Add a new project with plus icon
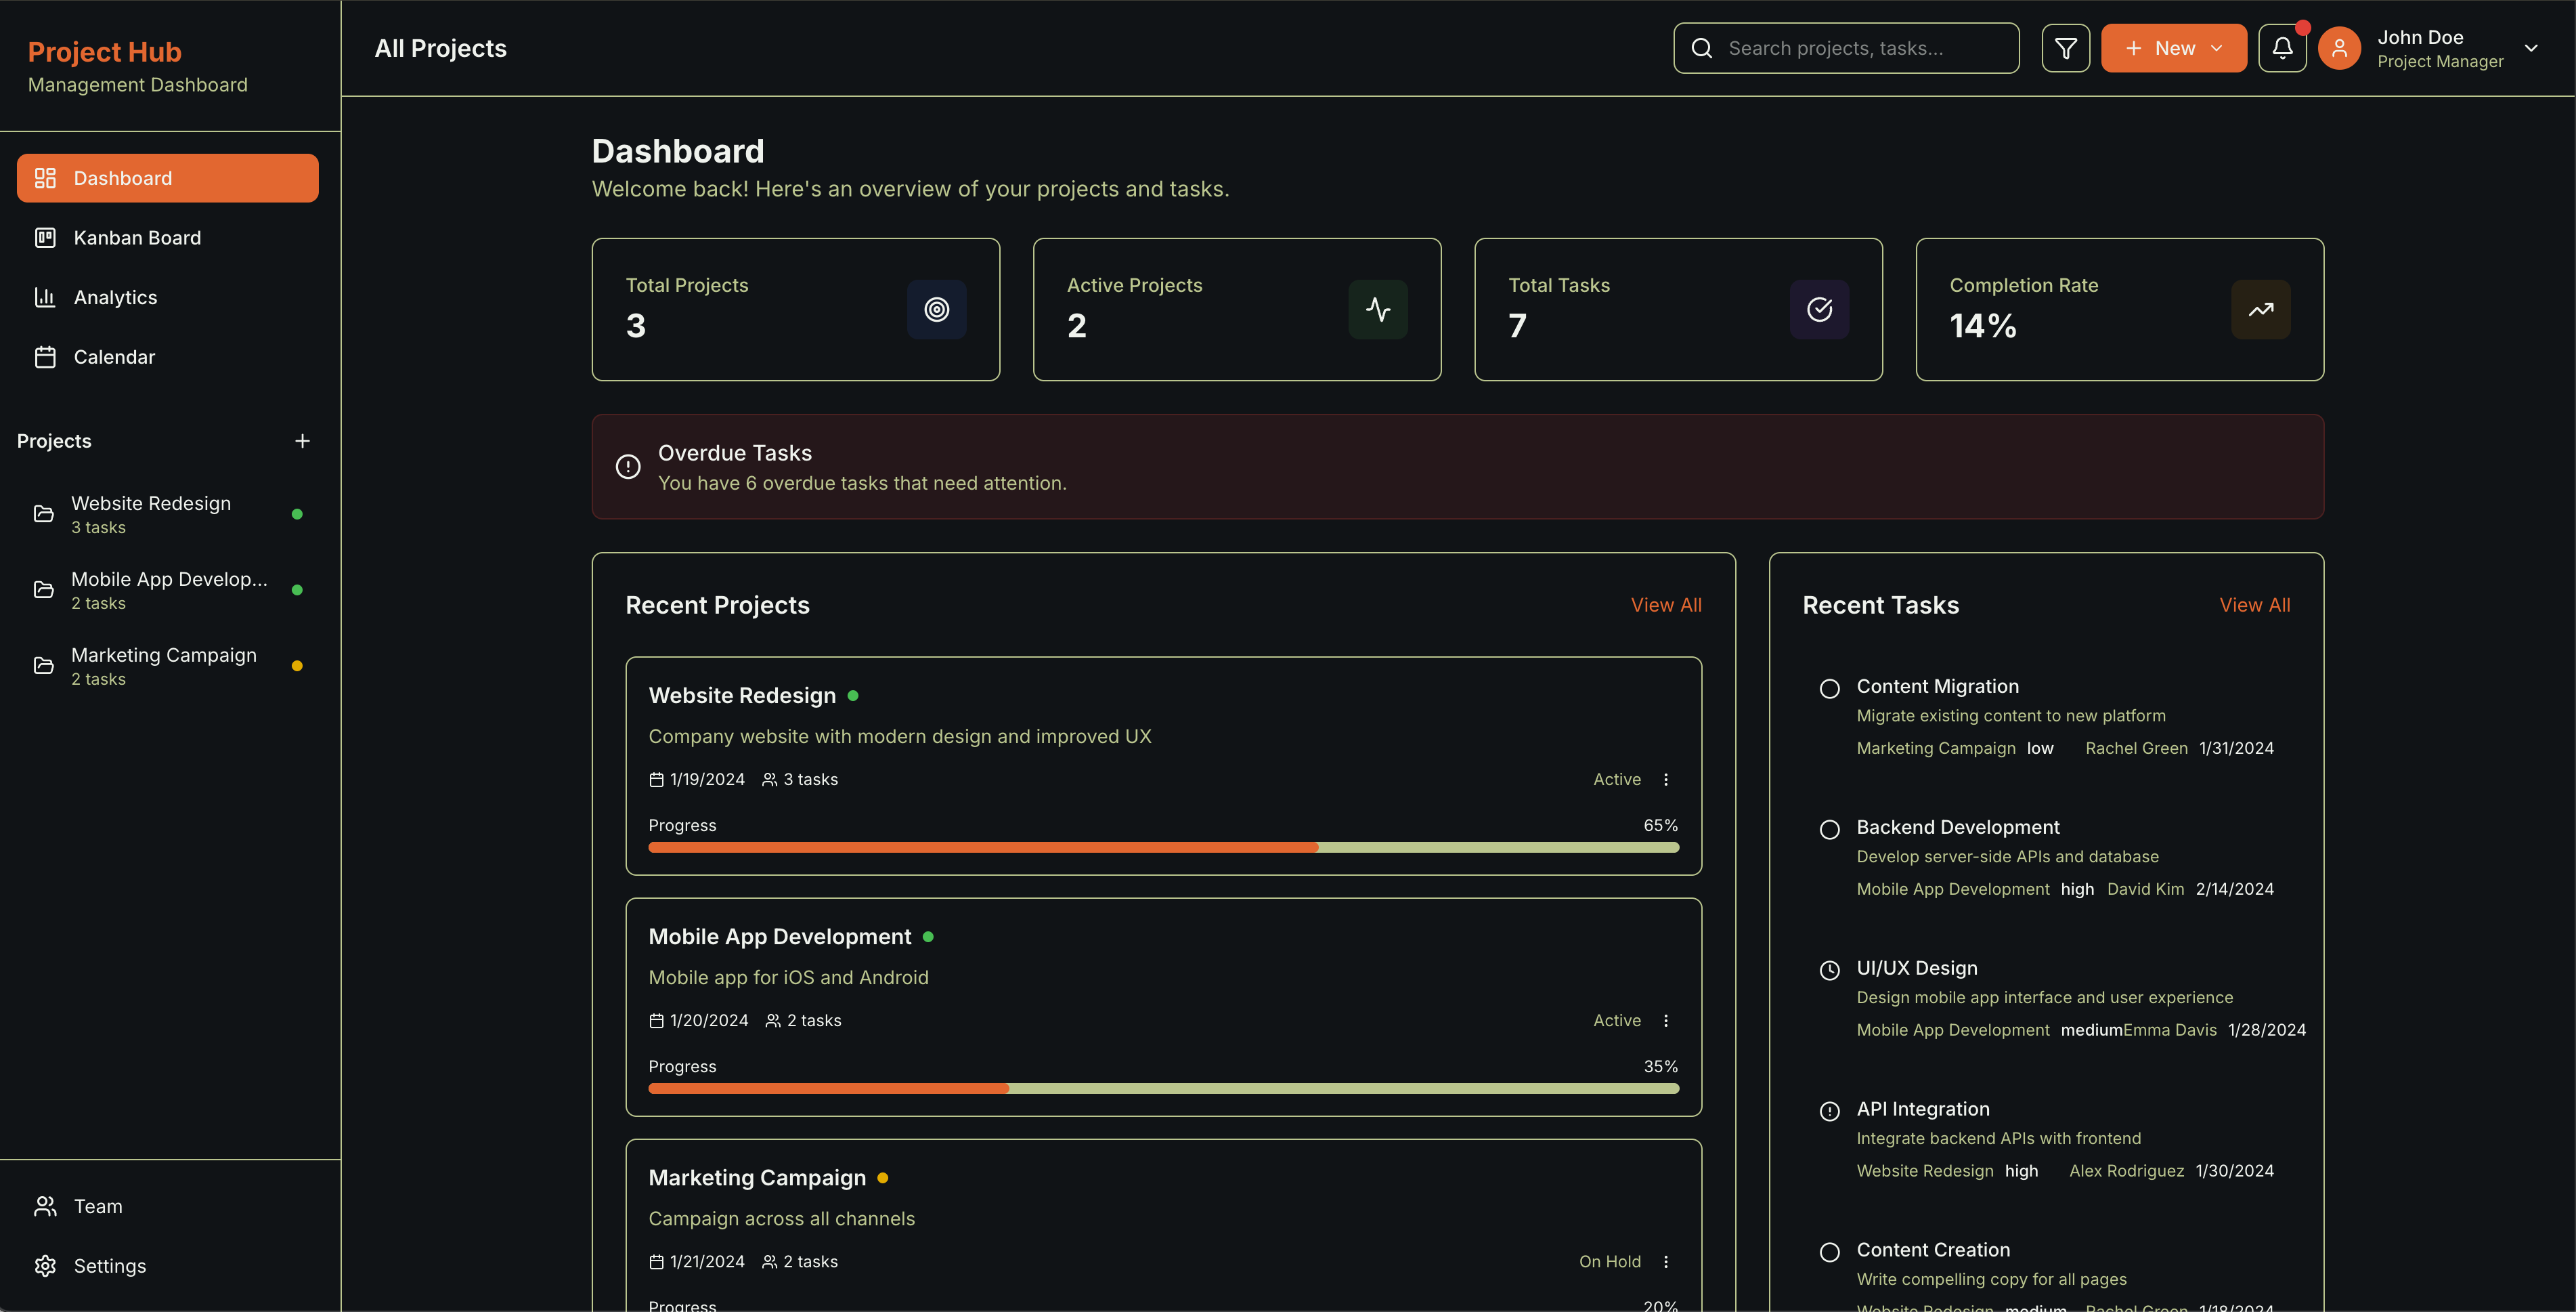The image size is (2576, 1312). click(x=302, y=440)
